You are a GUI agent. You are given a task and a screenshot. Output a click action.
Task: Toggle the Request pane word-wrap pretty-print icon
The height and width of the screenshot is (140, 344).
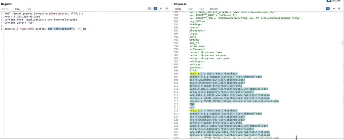[155, 9]
